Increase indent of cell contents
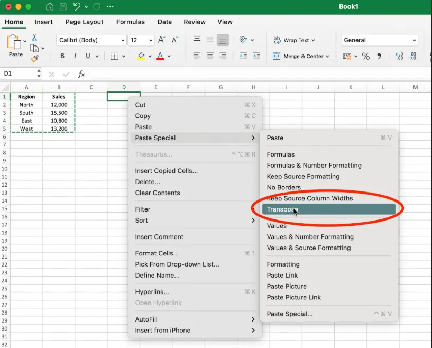Viewport: 432px width, 348px height. [256, 56]
